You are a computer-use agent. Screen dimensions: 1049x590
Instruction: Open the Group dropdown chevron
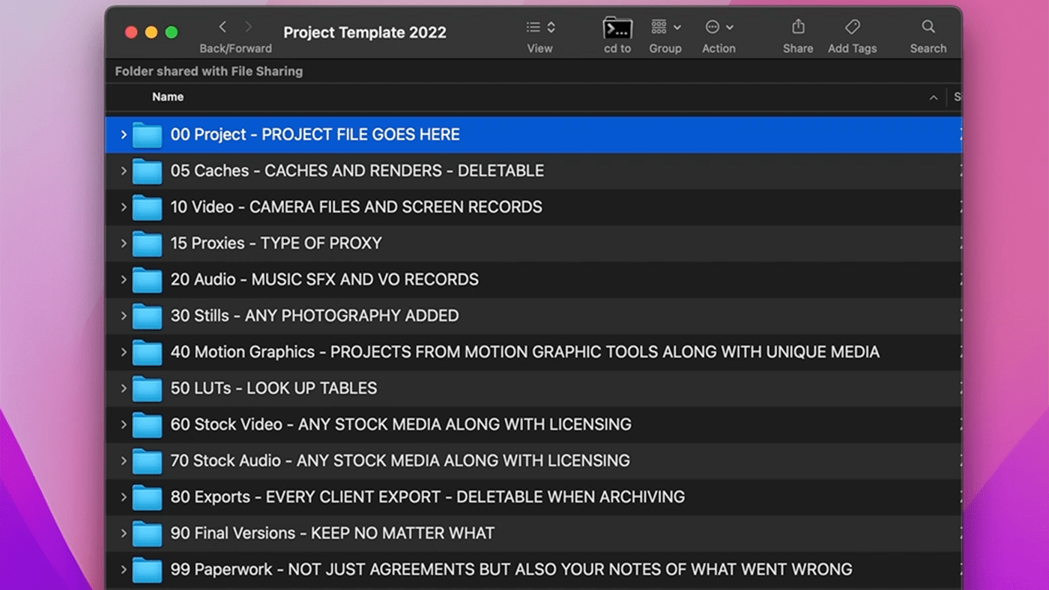point(677,27)
